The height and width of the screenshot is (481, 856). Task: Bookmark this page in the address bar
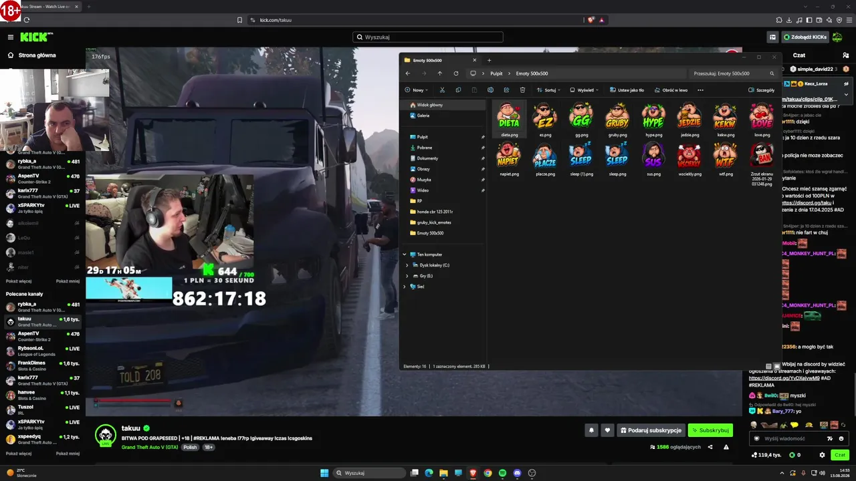point(239,20)
